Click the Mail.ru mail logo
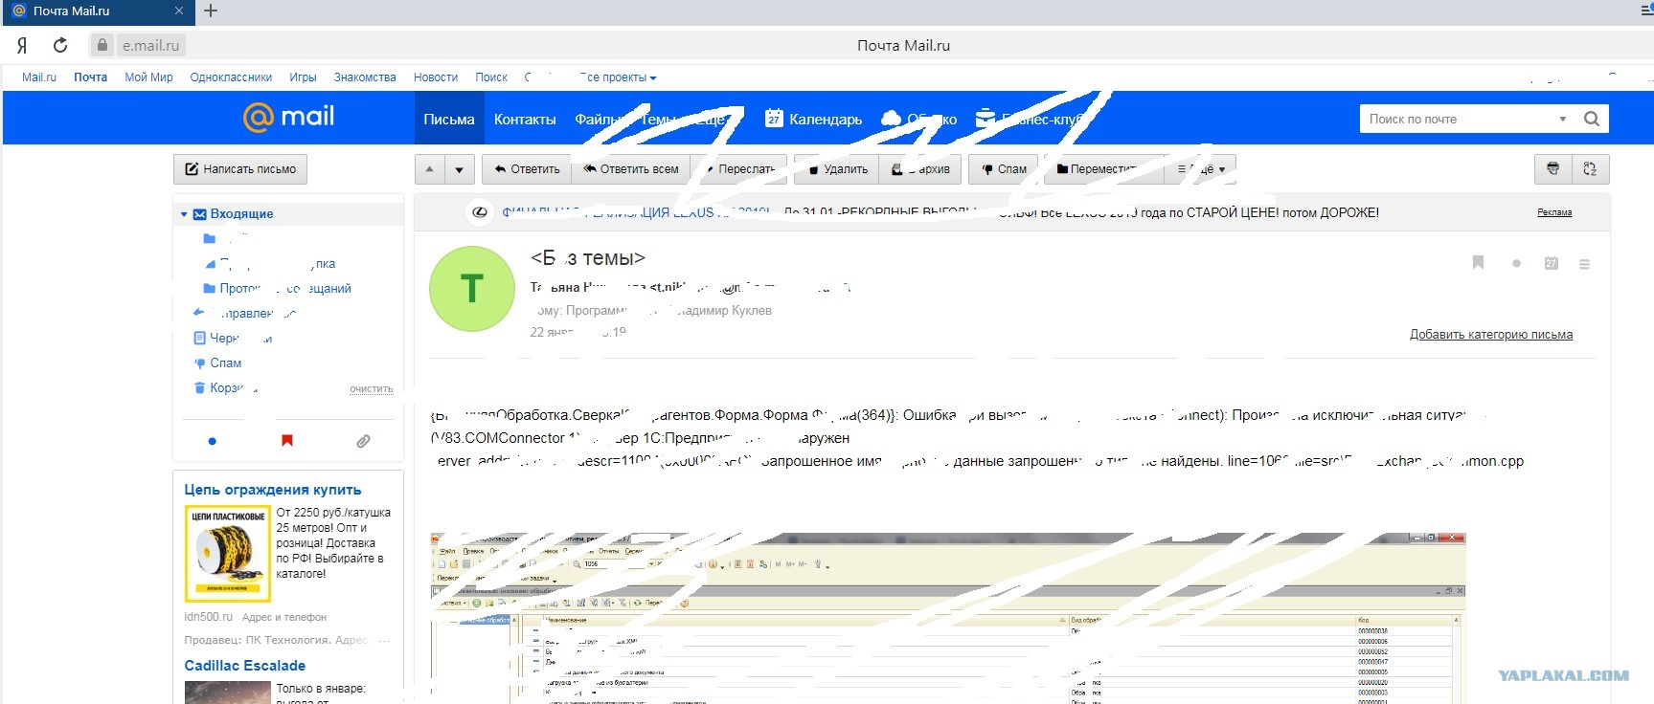Viewport: 1654px width, 704px height. pos(288,117)
